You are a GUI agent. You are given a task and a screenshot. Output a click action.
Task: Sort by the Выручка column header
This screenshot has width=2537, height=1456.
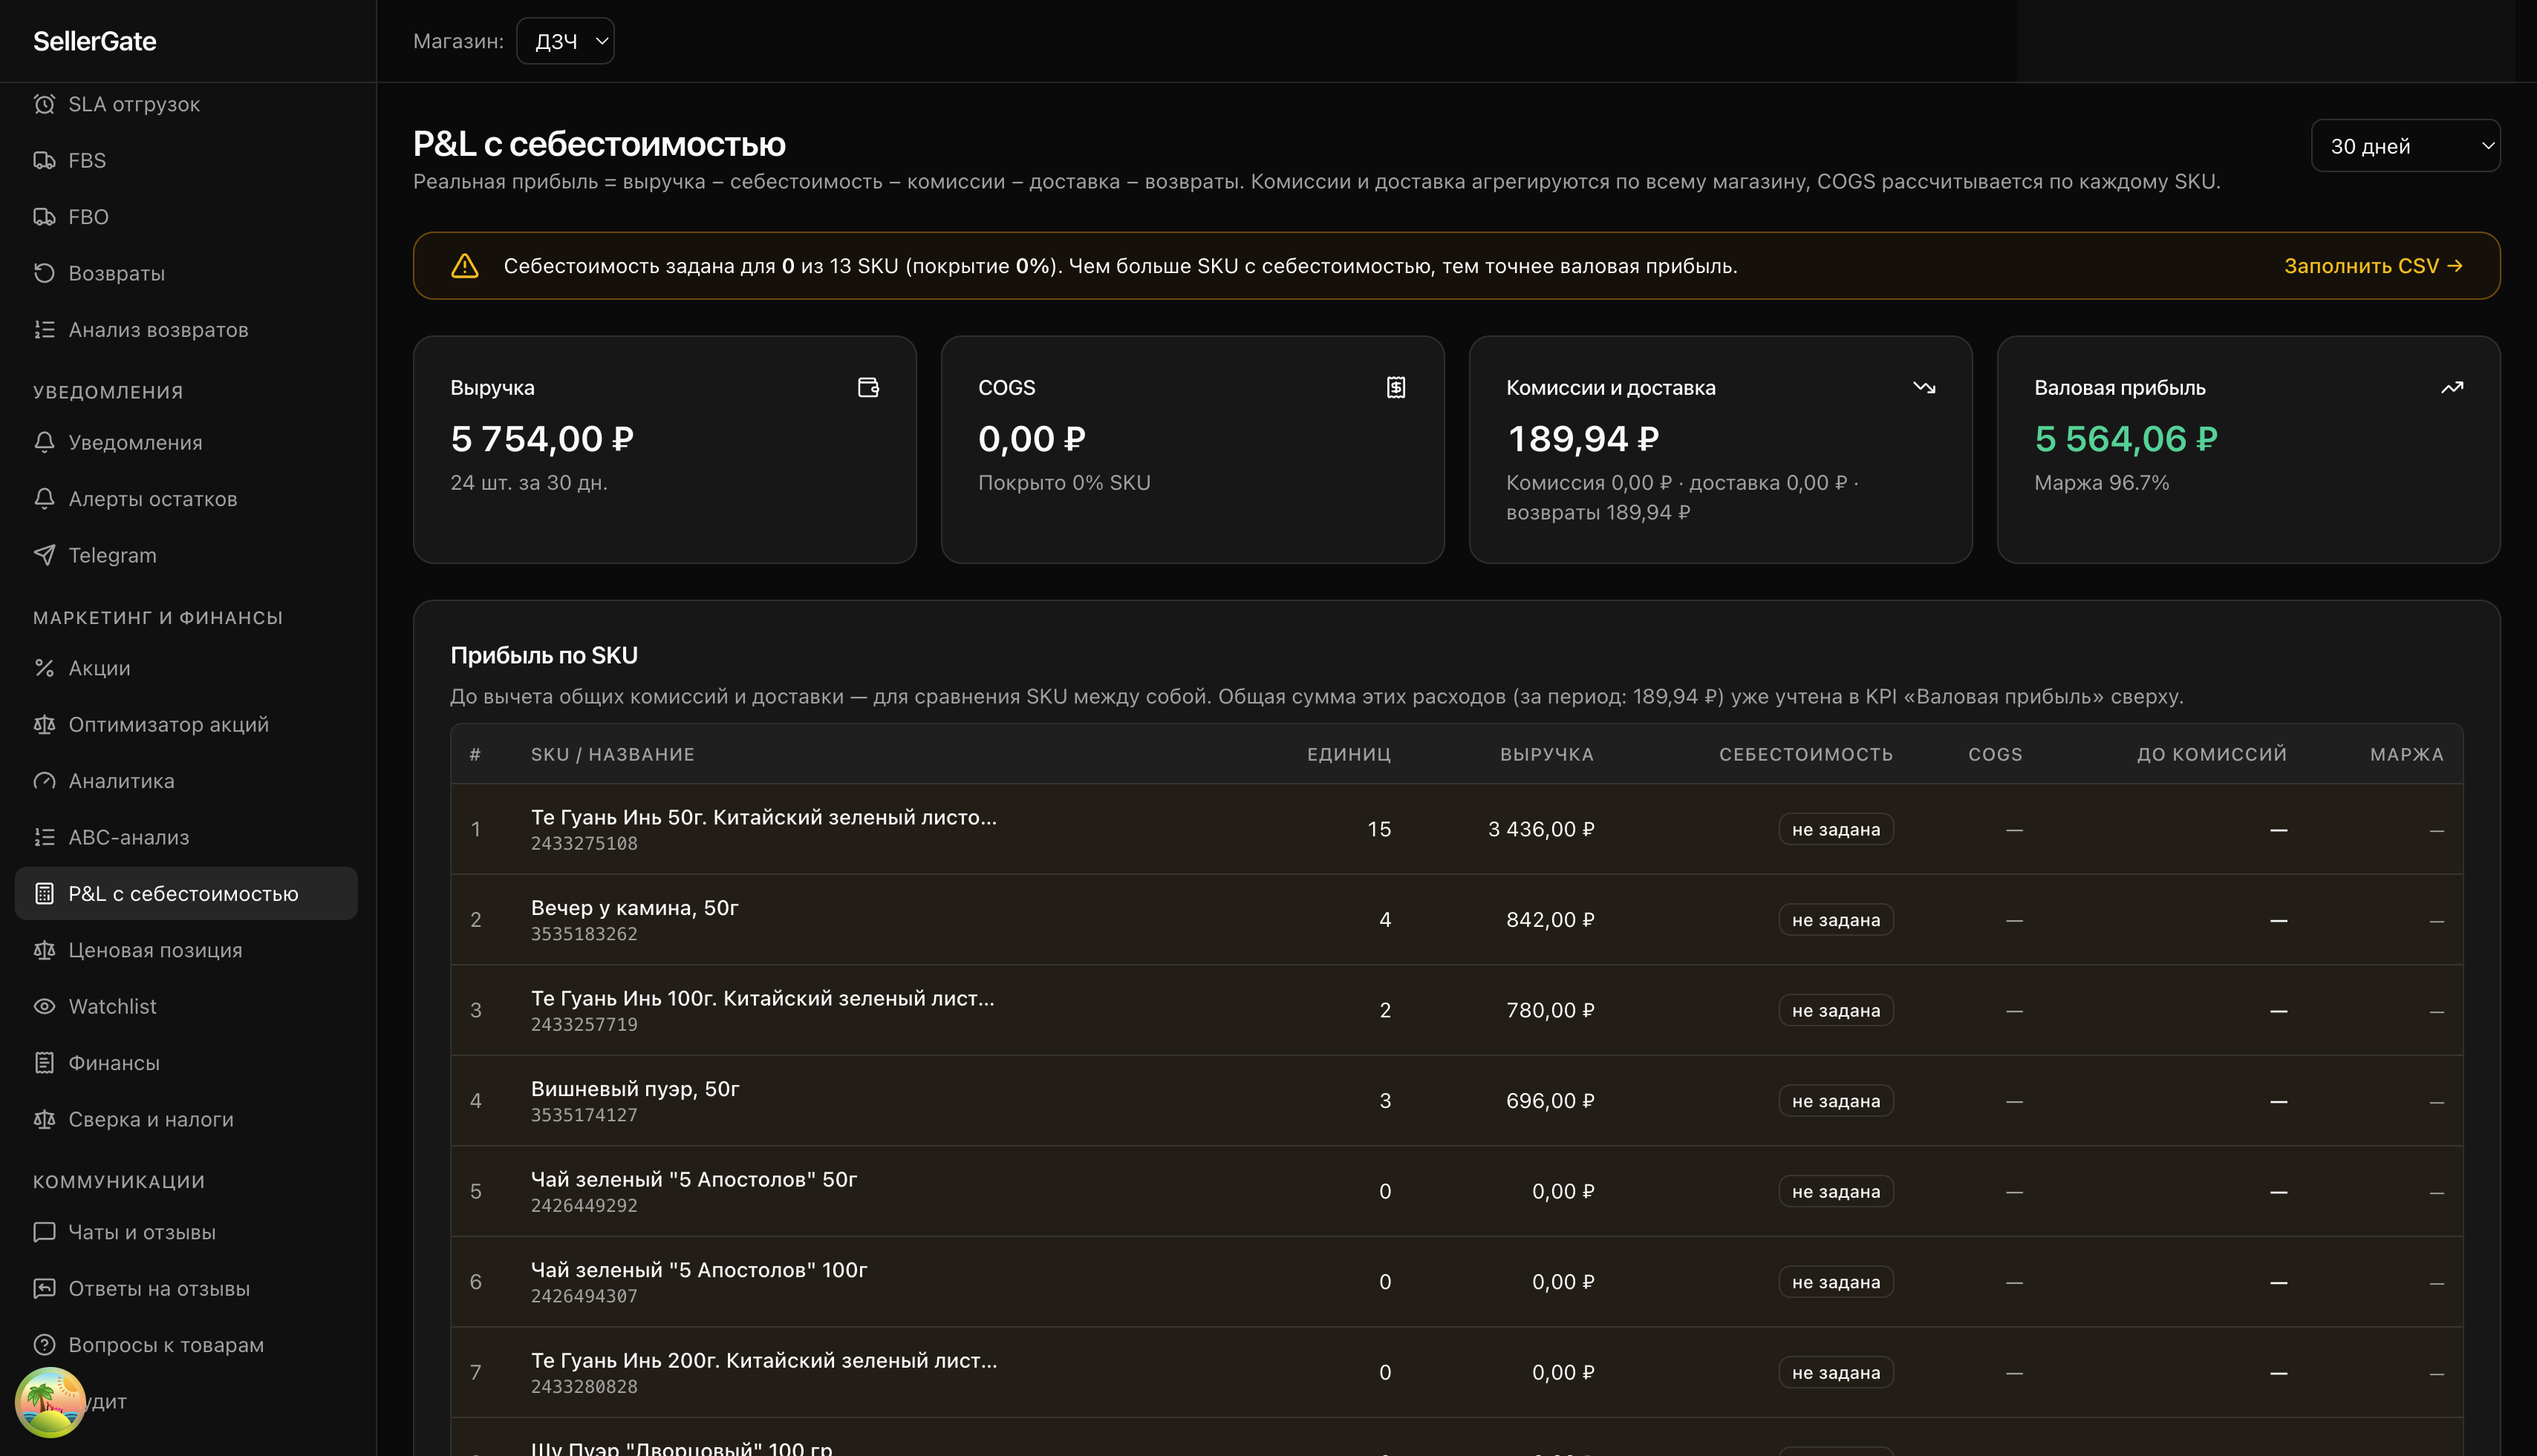pos(1546,754)
